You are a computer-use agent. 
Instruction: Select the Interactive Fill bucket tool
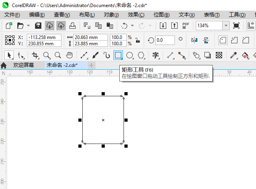coord(245,56)
